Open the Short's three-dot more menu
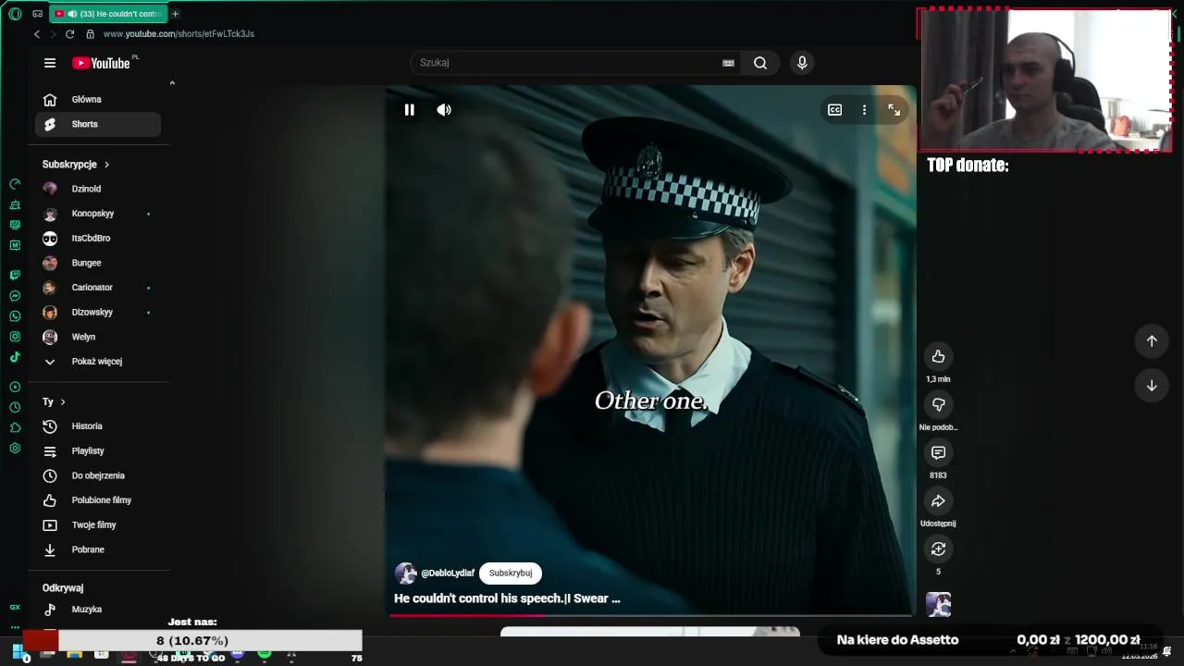Viewport: 1184px width, 666px height. 864,110
